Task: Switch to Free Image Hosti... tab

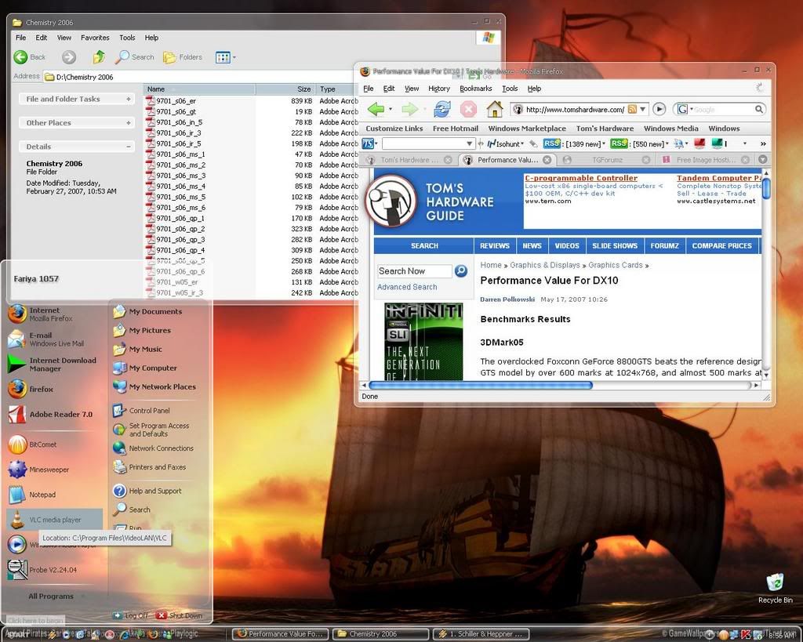Action: tap(705, 160)
